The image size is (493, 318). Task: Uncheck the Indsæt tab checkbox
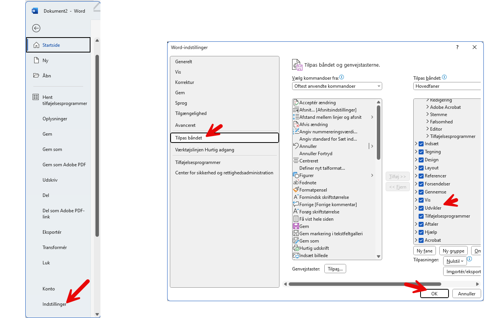pos(421,144)
